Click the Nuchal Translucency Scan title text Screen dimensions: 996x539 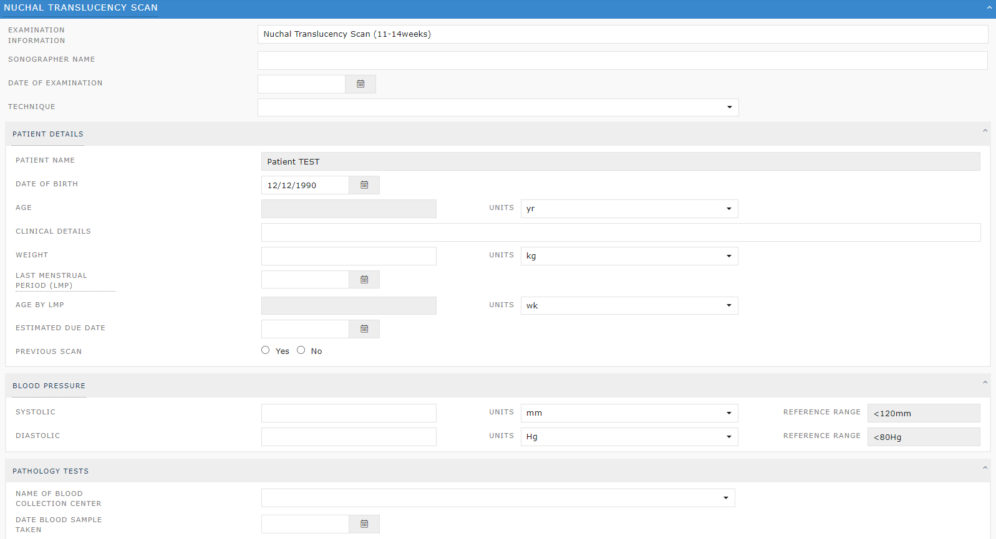click(x=80, y=7)
